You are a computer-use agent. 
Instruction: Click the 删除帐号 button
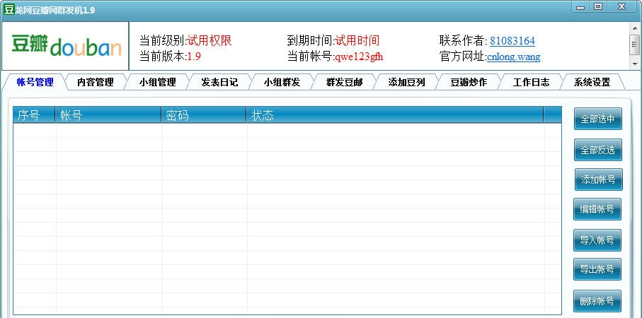[597, 301]
